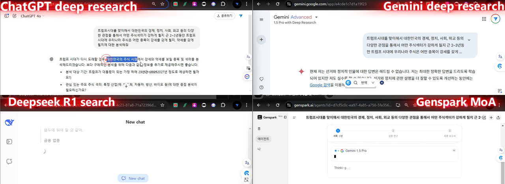505x184 pixels.
Task: Select 홈 in the Genspark sidebar
Action: 259,128
